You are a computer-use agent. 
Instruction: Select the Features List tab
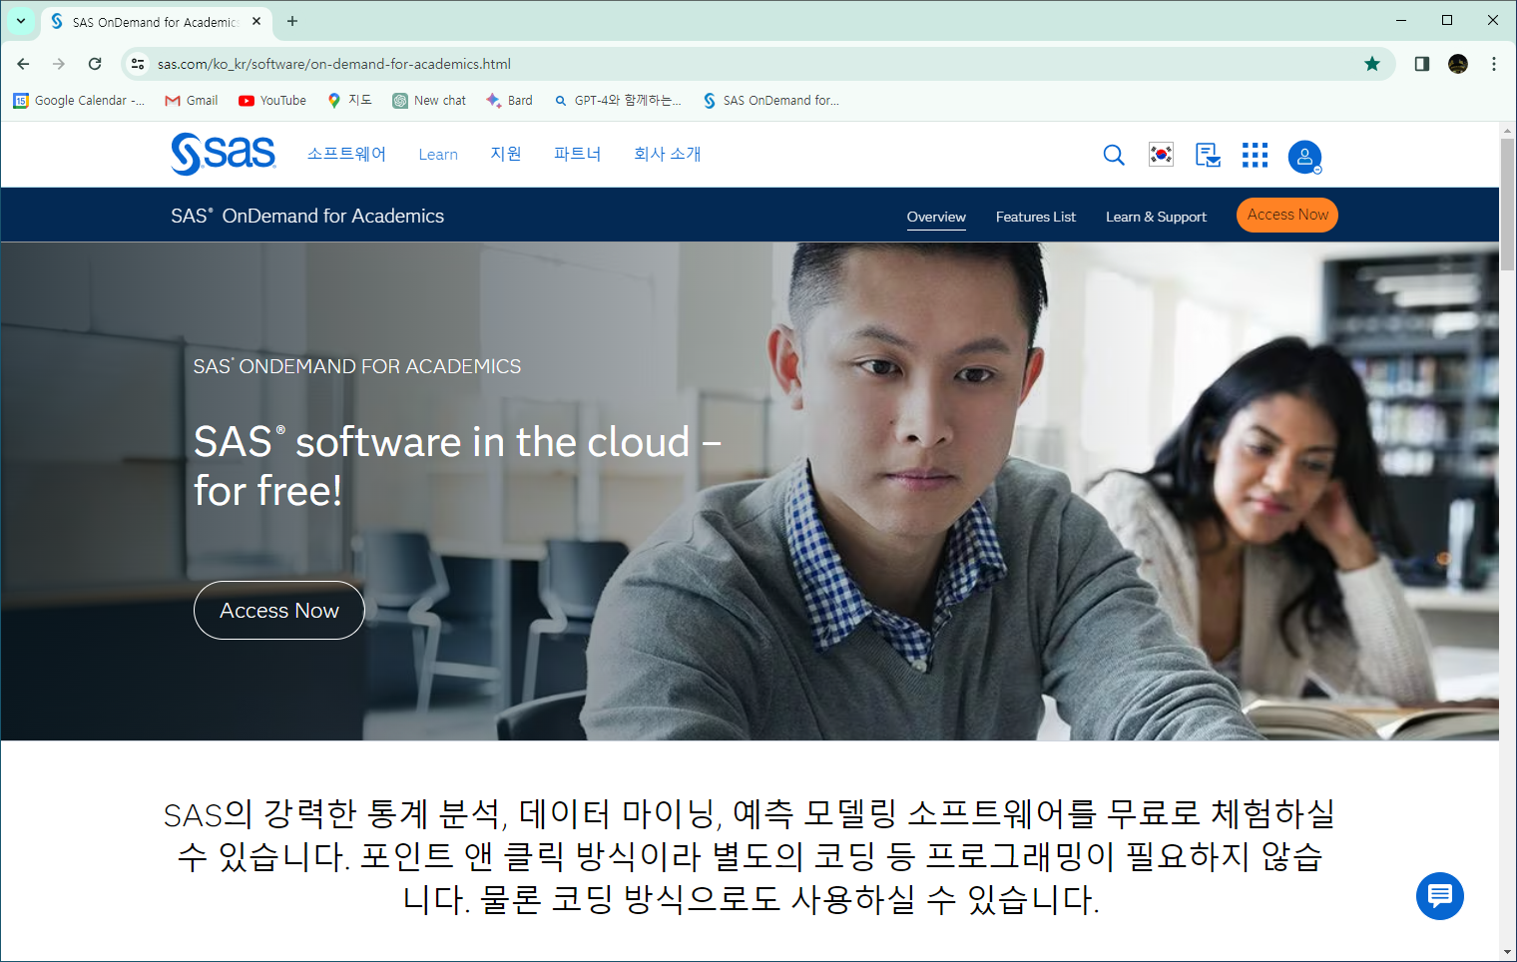point(1036,217)
